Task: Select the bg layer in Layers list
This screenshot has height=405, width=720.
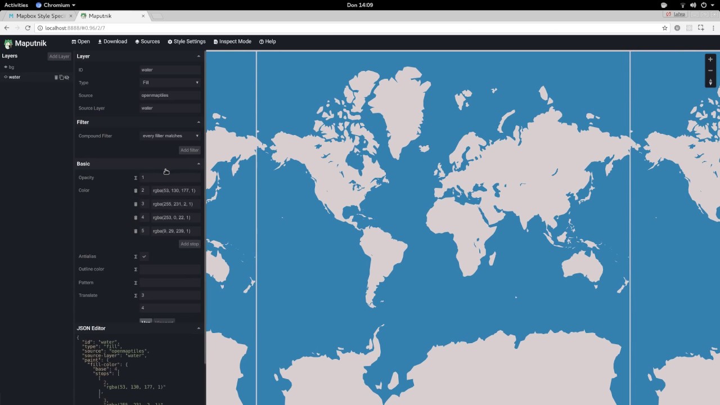Action: [x=37, y=67]
